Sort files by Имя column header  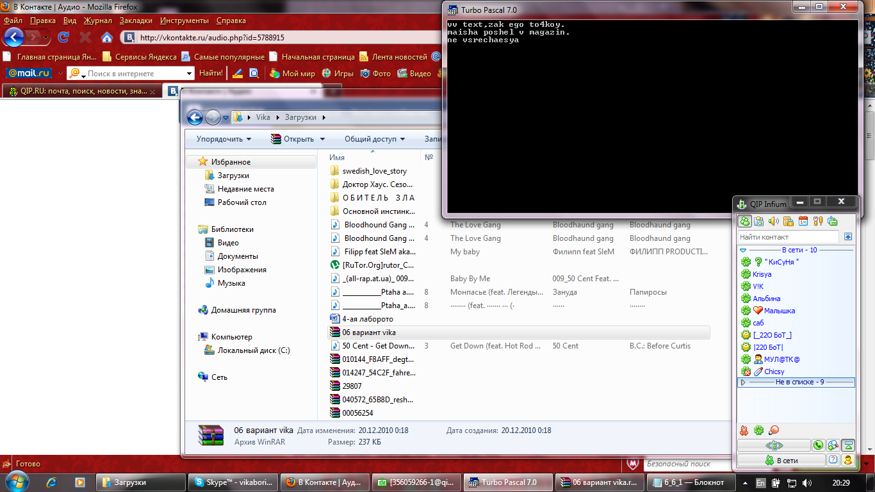pos(337,158)
